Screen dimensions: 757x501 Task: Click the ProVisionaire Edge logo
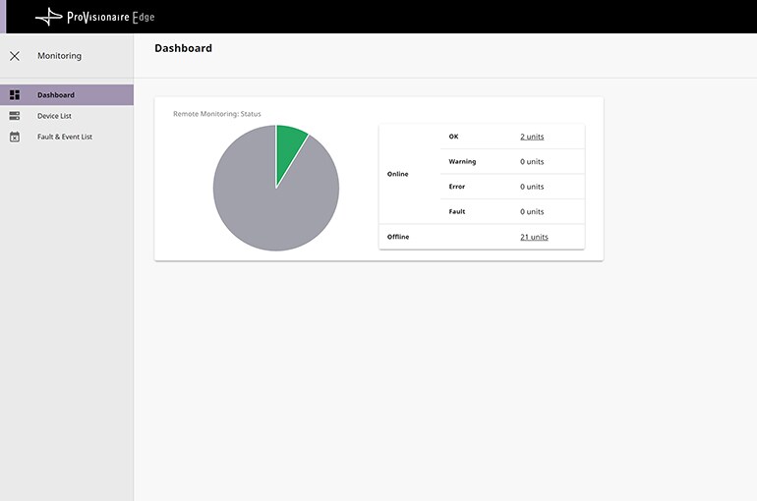pyautogui.click(x=95, y=17)
